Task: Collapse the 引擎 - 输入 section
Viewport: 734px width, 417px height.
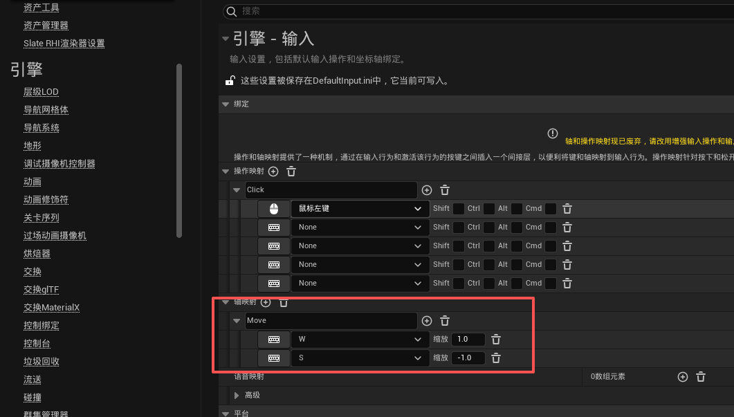Action: point(226,38)
